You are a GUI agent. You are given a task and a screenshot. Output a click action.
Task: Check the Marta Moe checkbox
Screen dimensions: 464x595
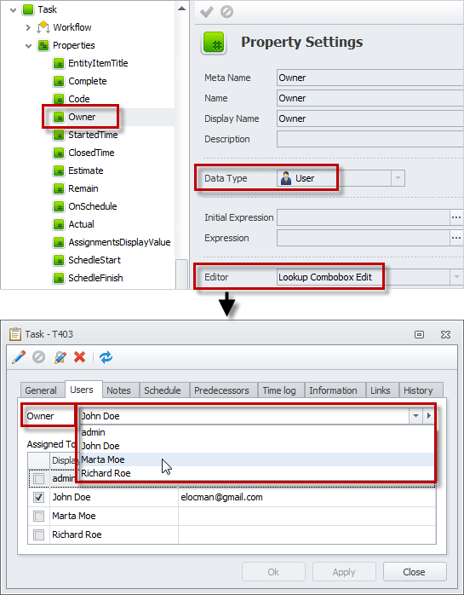pos(38,516)
